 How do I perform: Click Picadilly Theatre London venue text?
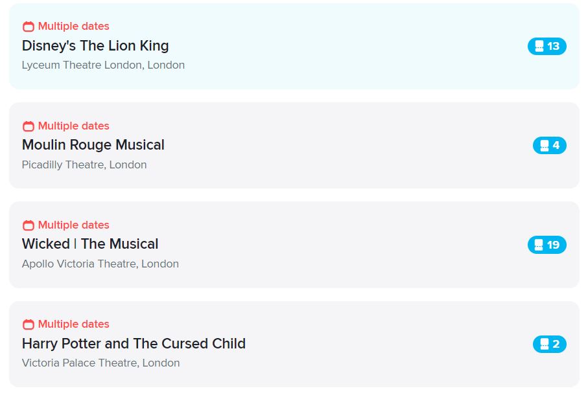(82, 164)
